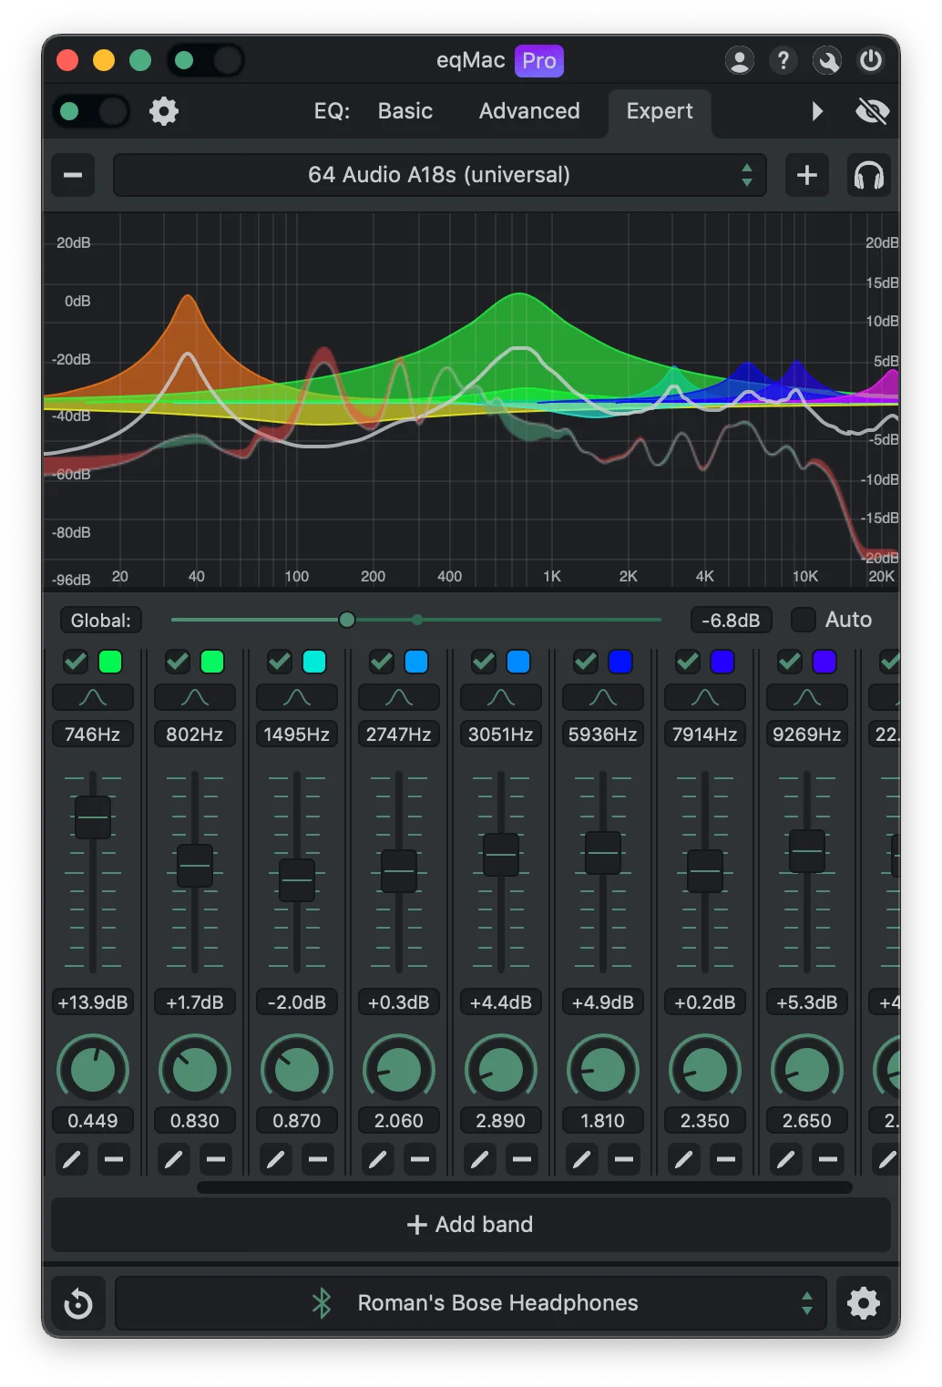The image size is (942, 1387).
Task: Open the user account icon
Action: tap(739, 61)
